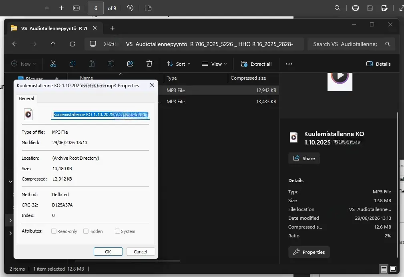
Task: Go back in File Explorer
Action: 15,44
